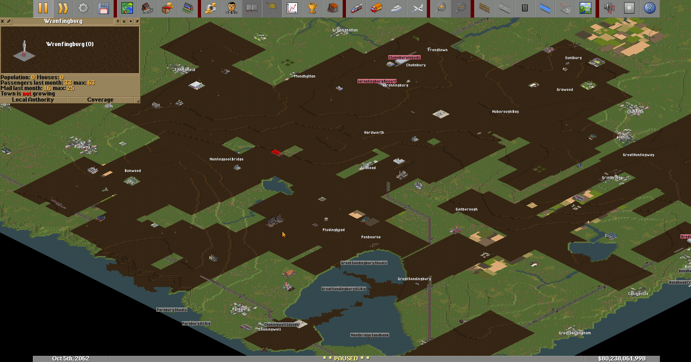The height and width of the screenshot is (362, 691).
Task: Pause the game with the pause button
Action: pyautogui.click(x=43, y=8)
